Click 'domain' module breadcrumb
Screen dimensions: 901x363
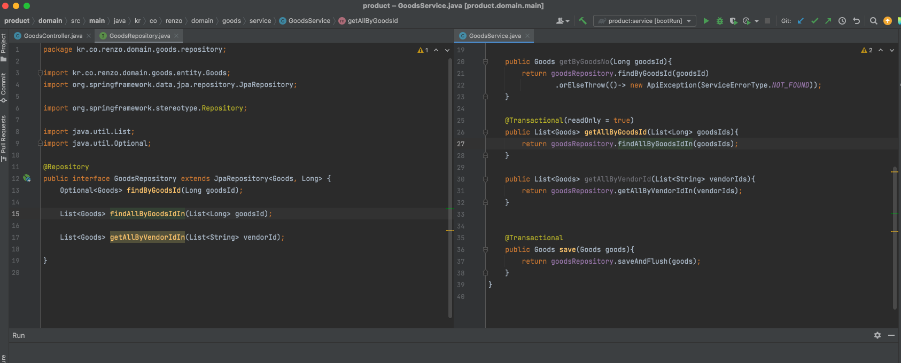[x=50, y=21]
